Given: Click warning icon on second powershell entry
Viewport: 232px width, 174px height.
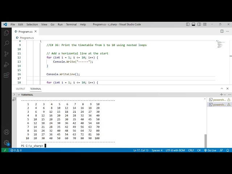Looking at the screenshot, I should tap(229, 105).
